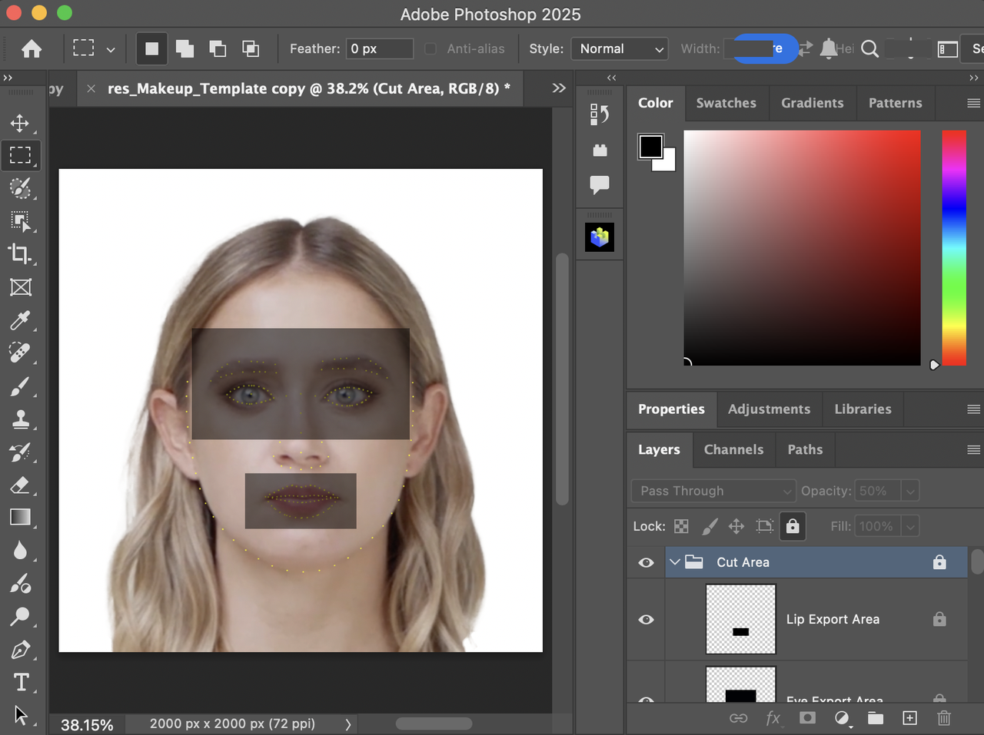Screen dimensions: 984x735
Task: Go to the Home screen
Action: 32,49
